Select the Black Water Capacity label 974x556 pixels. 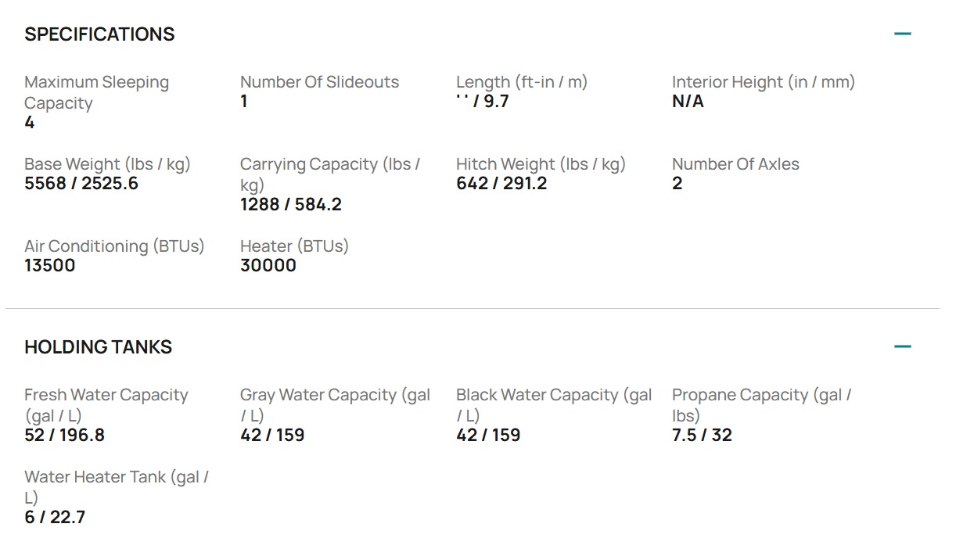(x=554, y=405)
